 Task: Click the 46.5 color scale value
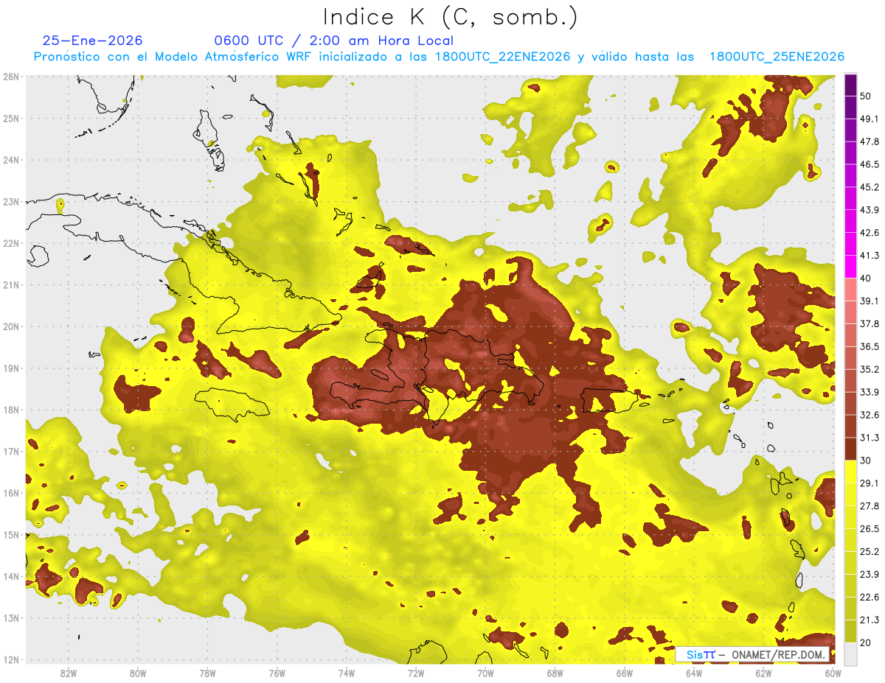(869, 164)
